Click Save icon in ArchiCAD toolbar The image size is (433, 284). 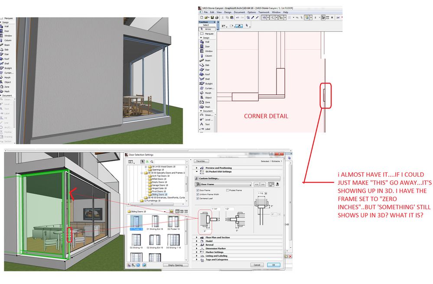click(x=212, y=17)
